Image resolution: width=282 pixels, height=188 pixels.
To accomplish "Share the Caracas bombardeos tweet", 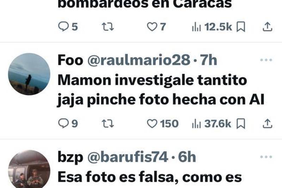I will [268, 27].
